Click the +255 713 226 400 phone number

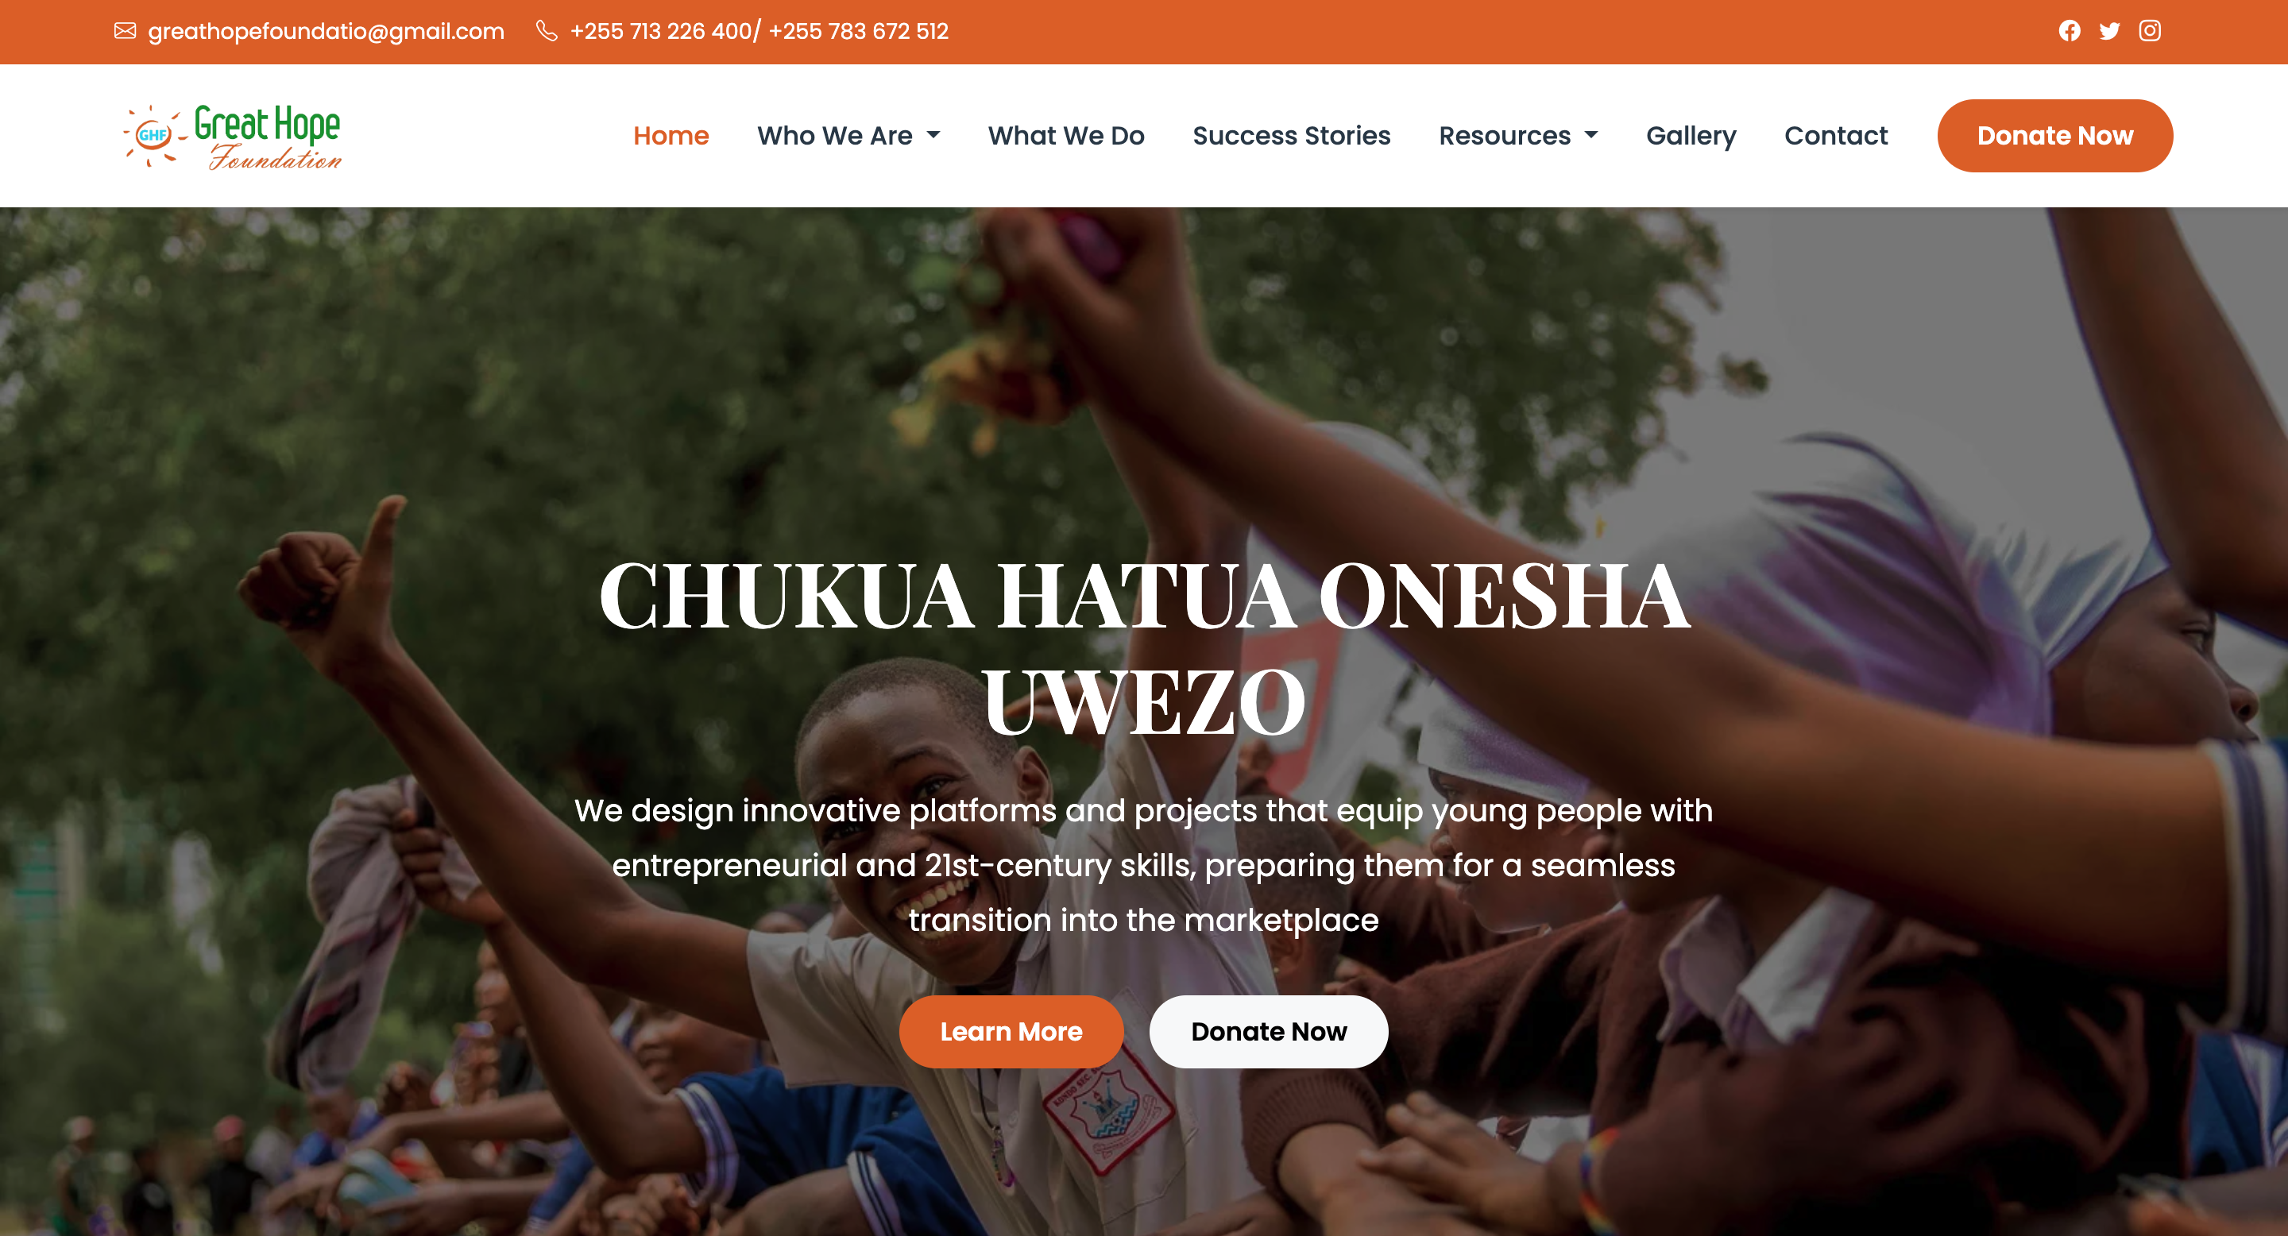pyautogui.click(x=661, y=31)
